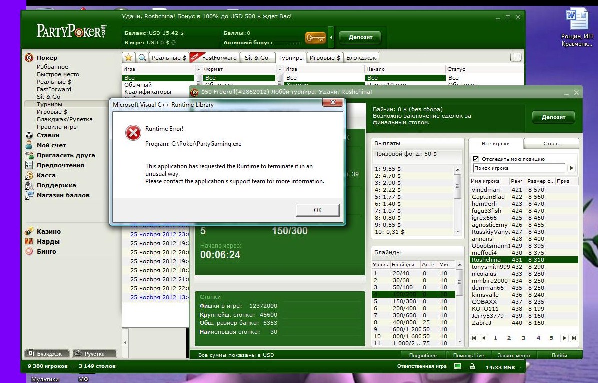The width and height of the screenshot is (598, 383).
Task: Open the magnifier search tab
Action: 142,57
